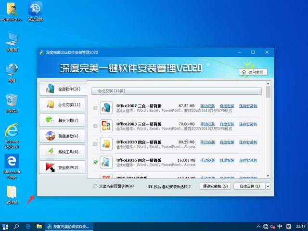
Task: Select 系统工具(6) category tab
Action: click(62, 152)
